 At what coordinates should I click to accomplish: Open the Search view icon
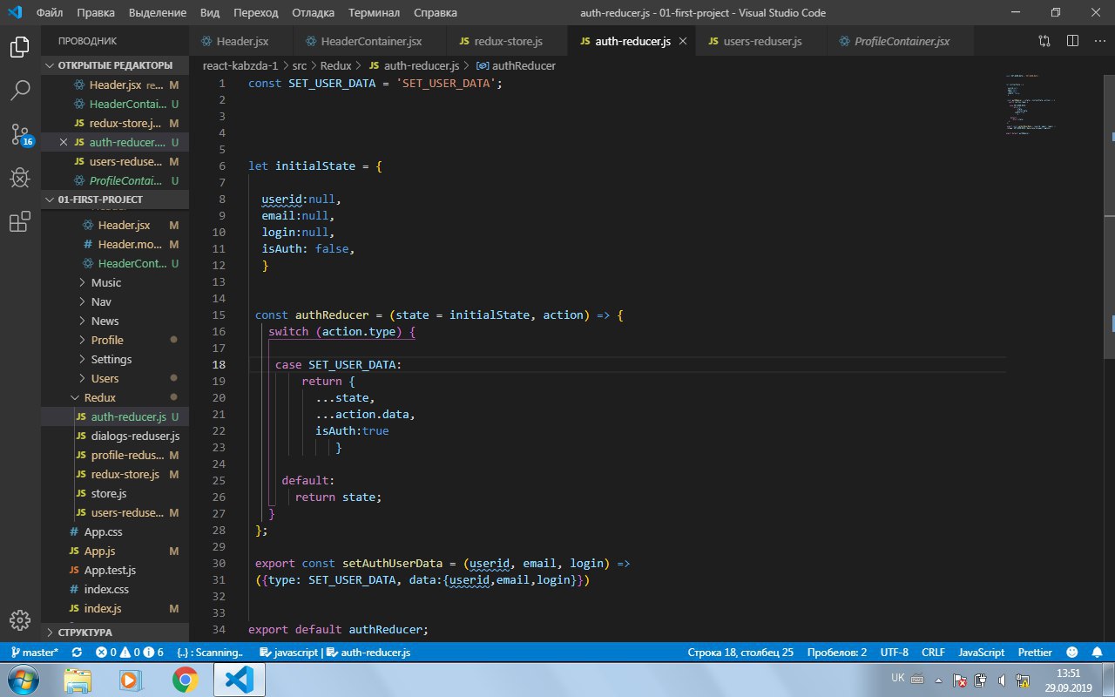(19, 90)
